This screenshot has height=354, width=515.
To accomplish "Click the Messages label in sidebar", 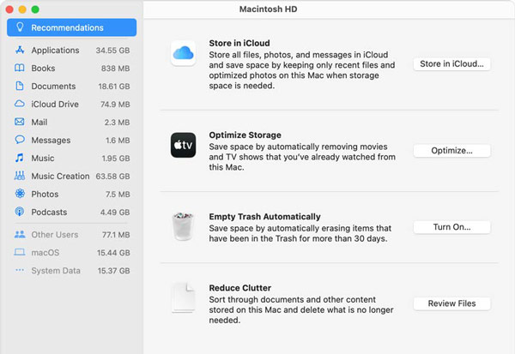I will click(51, 140).
